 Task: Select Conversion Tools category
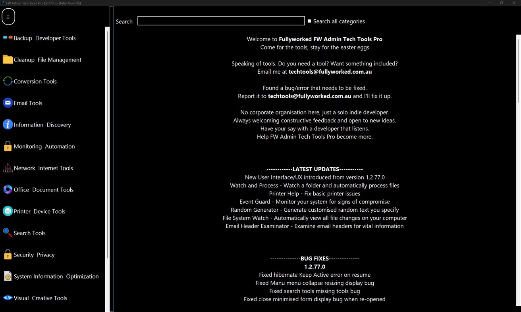35,81
